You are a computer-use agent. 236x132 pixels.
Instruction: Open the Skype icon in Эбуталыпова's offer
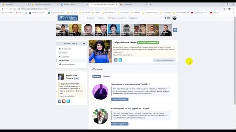[x=120, y=60]
